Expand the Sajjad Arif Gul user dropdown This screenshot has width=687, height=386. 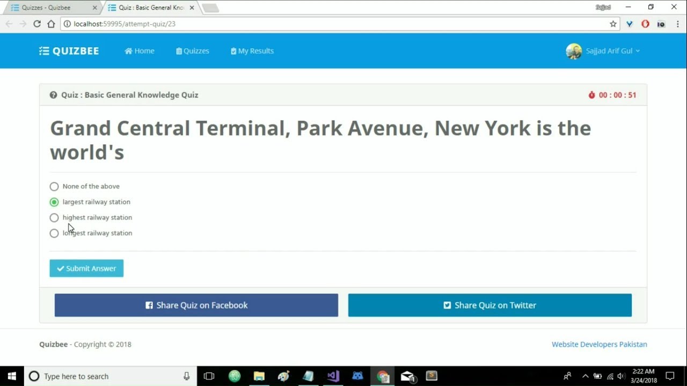(612, 51)
